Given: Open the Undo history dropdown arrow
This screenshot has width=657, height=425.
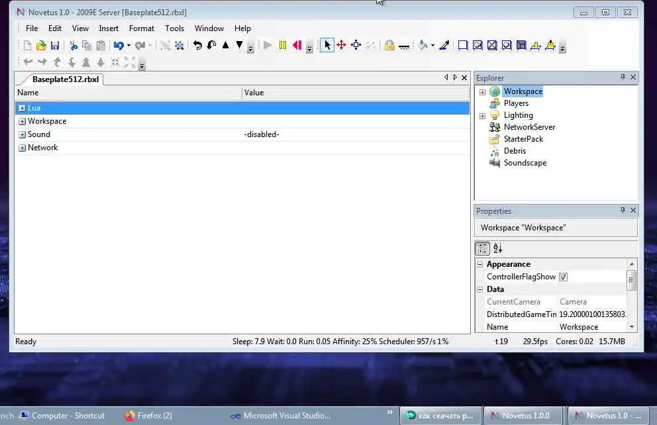Looking at the screenshot, I should click(128, 45).
